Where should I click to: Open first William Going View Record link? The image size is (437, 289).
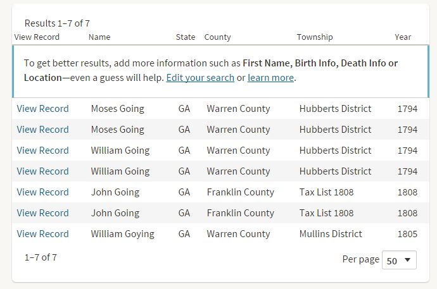[x=42, y=151]
